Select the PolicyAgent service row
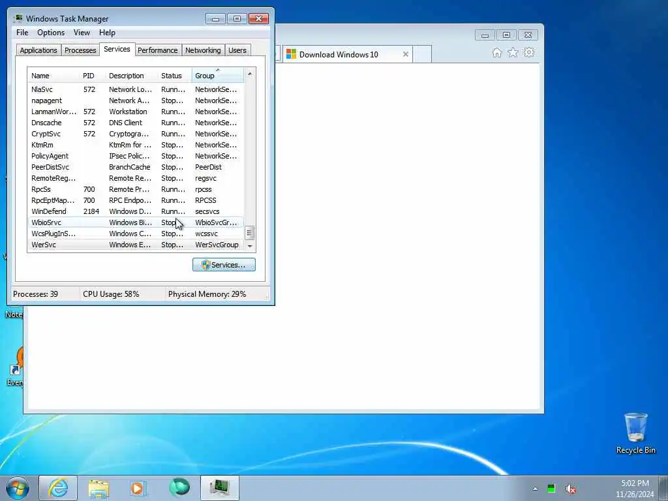The height and width of the screenshot is (501, 668). point(136,156)
